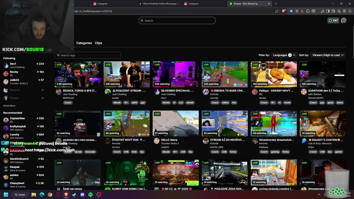Image resolution: width=354 pixels, height=199 pixels.
Task: Open MGFitman's stream thumbnail with 2.5K watching
Action: [x=78, y=74]
